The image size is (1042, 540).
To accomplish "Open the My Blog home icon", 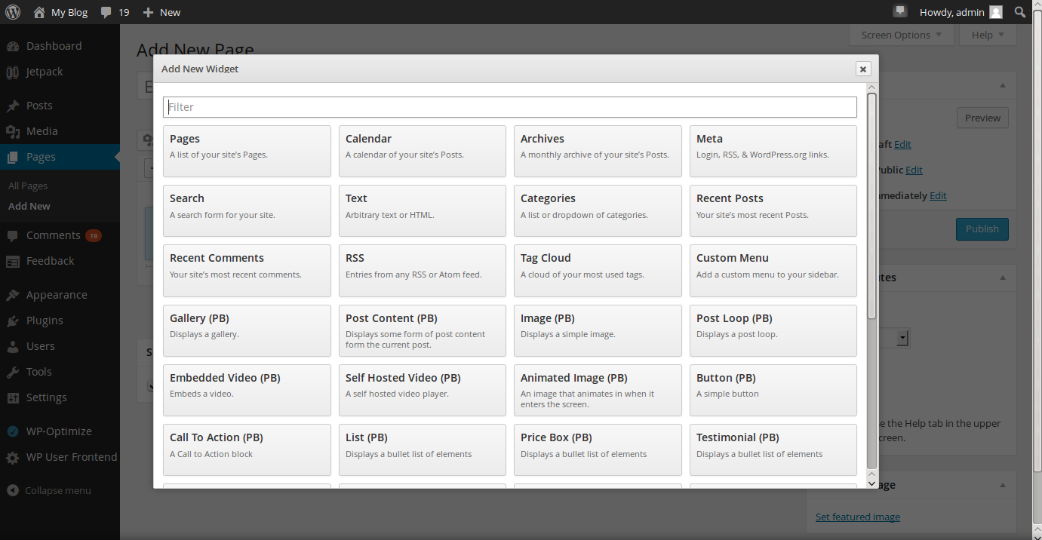I will [39, 12].
